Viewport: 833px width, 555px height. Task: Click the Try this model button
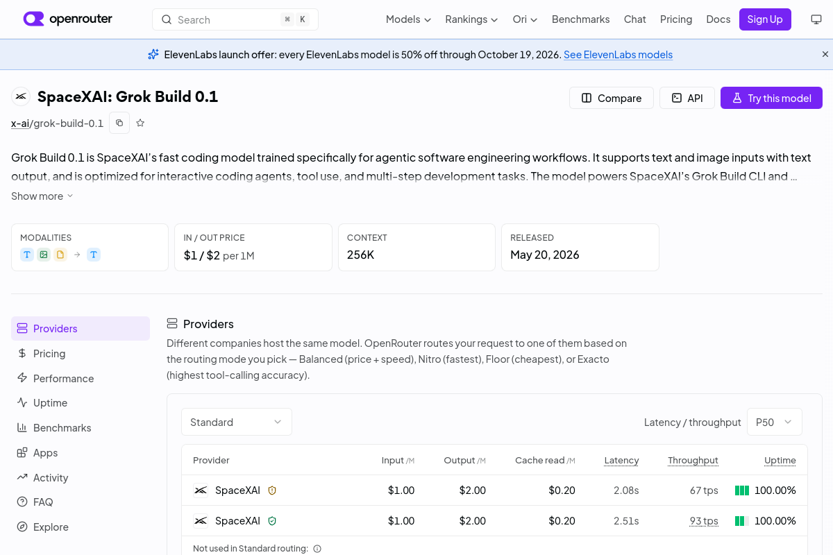771,98
